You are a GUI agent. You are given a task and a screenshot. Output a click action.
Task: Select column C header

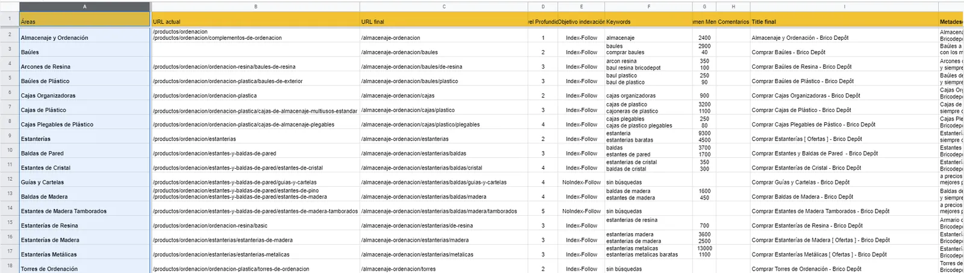point(444,7)
